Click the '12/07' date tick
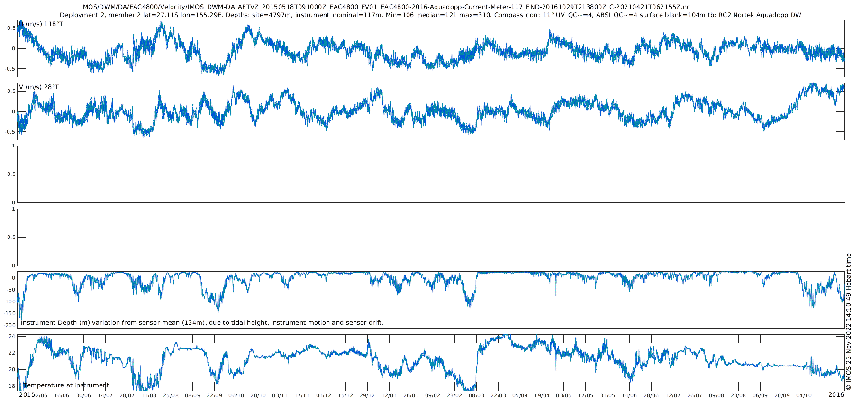Screen dimensions: 853x403 pyautogui.click(x=673, y=395)
